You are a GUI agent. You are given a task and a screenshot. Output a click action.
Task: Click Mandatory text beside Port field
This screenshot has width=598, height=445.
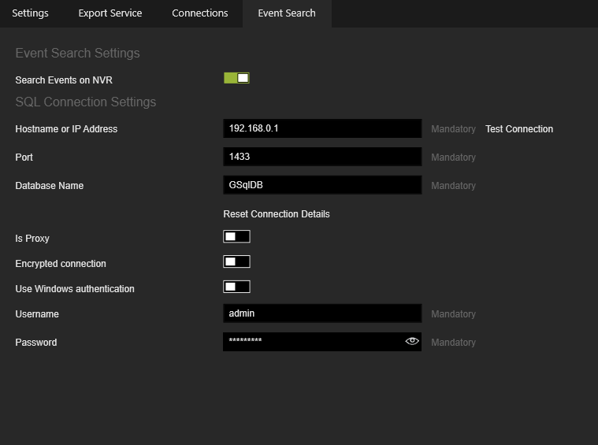point(453,158)
